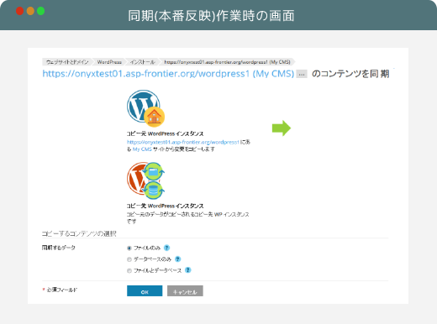Click the source WordPress instance icon
Viewport: 437px width, 324px height.
click(x=145, y=108)
